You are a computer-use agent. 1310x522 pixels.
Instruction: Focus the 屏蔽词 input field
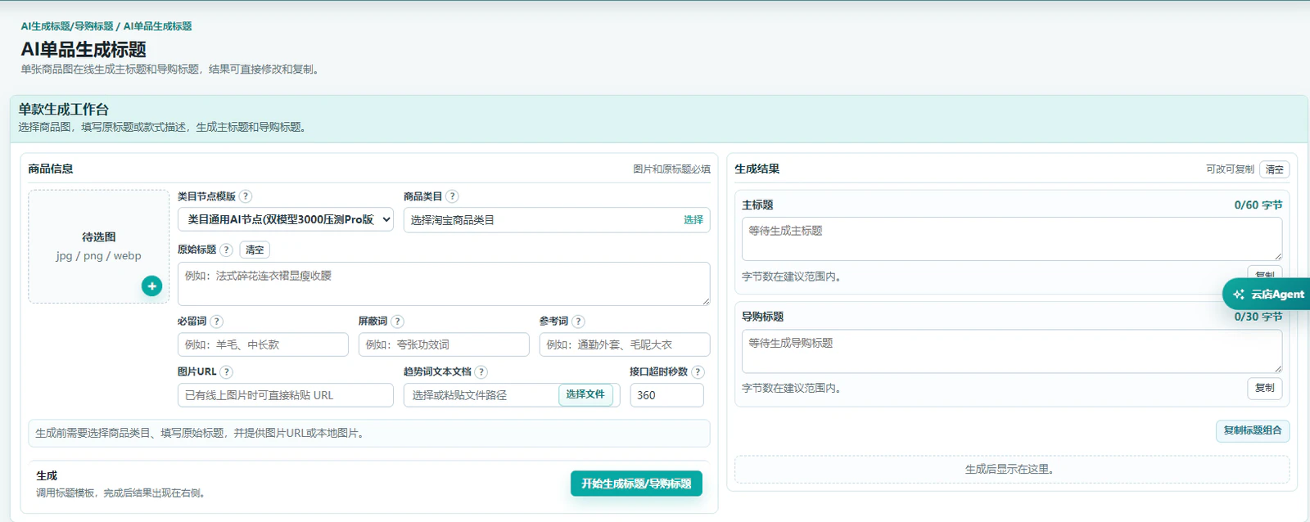[x=444, y=344]
